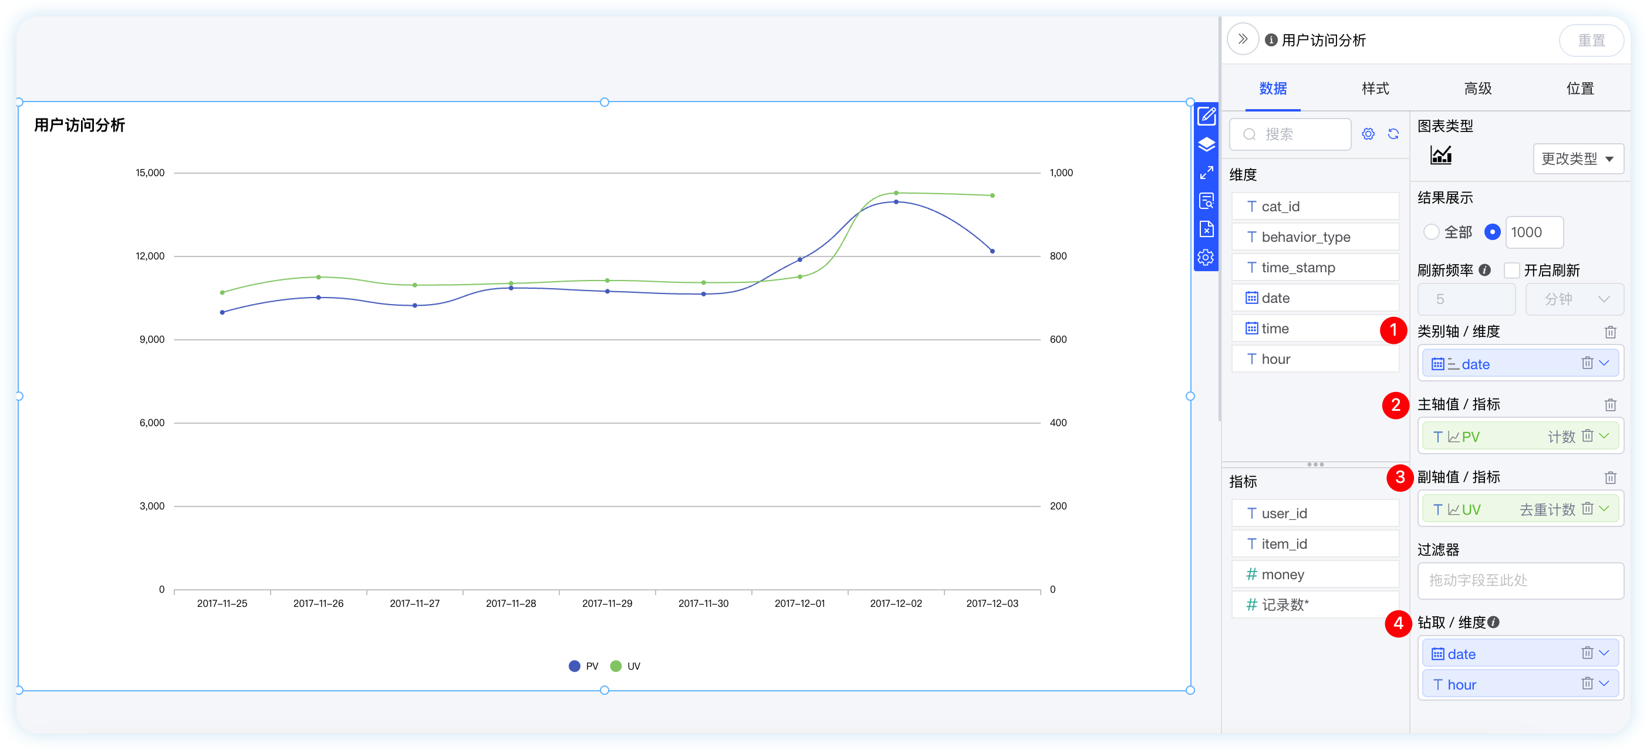The image size is (1647, 750).
Task: Select the 全部 radio button
Action: click(1432, 232)
